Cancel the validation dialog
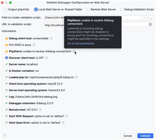 128,136
